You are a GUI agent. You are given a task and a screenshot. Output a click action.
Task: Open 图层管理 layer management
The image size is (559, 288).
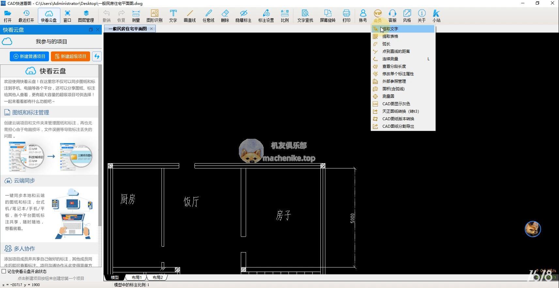86,16
